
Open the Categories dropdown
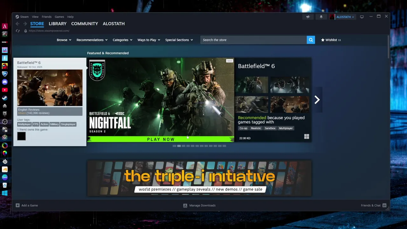coord(122,40)
